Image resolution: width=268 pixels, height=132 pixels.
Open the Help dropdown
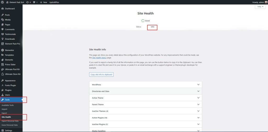260,7
